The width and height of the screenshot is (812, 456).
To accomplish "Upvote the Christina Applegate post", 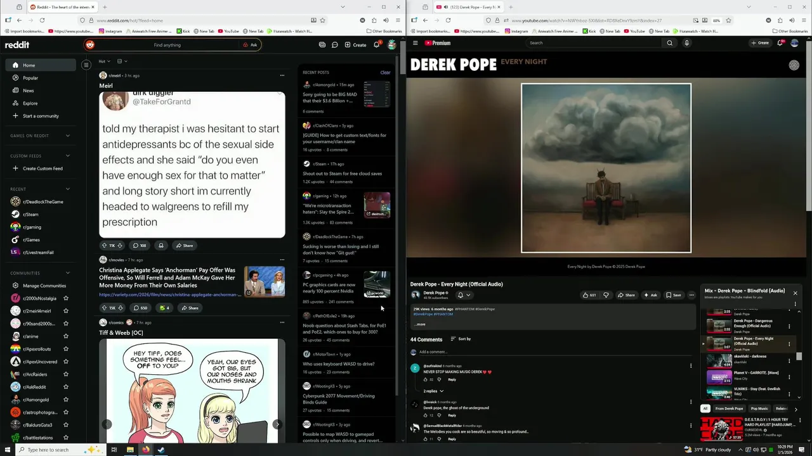I will pos(104,308).
